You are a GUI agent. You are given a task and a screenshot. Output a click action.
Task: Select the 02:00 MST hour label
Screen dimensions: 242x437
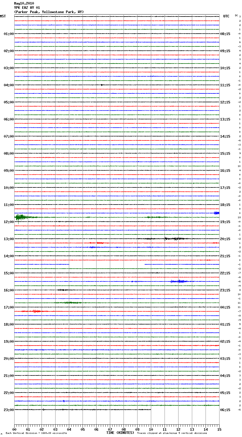[x=9, y=51]
